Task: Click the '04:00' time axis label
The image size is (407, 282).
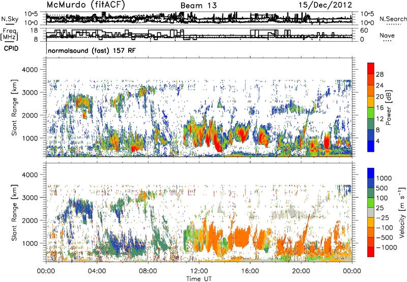Action: [97, 271]
